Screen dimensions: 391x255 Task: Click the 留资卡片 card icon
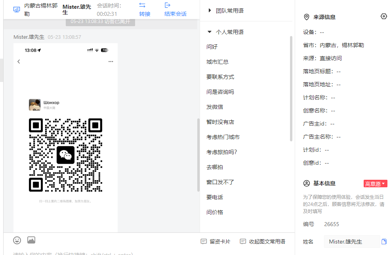tap(204, 241)
